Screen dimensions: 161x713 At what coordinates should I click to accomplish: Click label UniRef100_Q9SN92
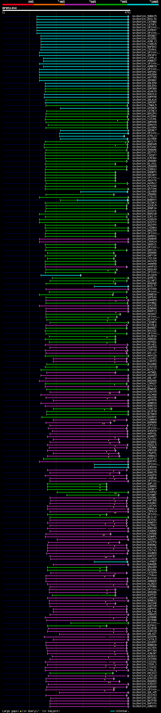point(144,80)
